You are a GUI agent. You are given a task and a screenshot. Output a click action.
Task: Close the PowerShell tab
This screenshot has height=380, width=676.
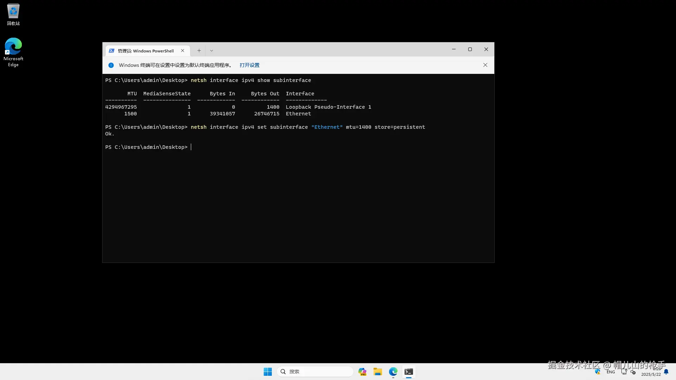tap(183, 51)
